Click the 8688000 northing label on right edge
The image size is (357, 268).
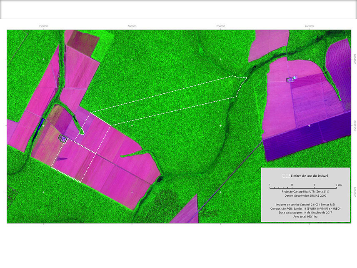coord(354,192)
